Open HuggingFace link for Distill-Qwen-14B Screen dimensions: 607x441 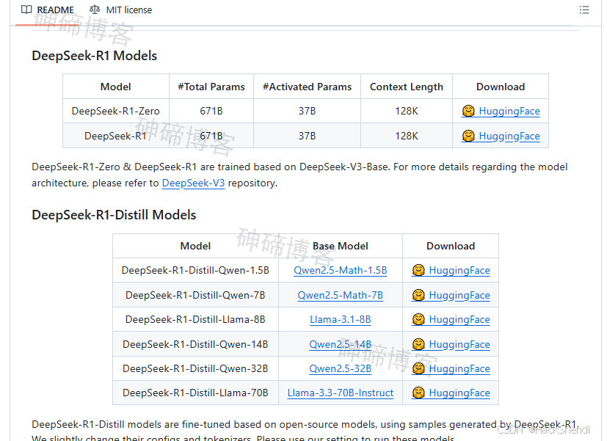click(x=451, y=344)
